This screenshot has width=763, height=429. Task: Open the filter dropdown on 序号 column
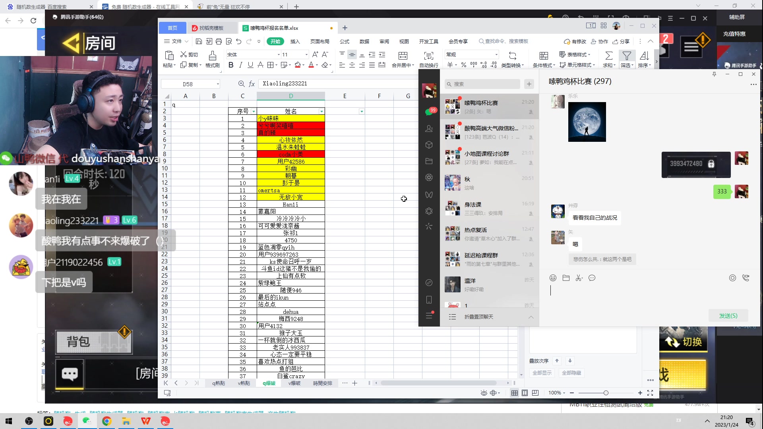(x=254, y=112)
